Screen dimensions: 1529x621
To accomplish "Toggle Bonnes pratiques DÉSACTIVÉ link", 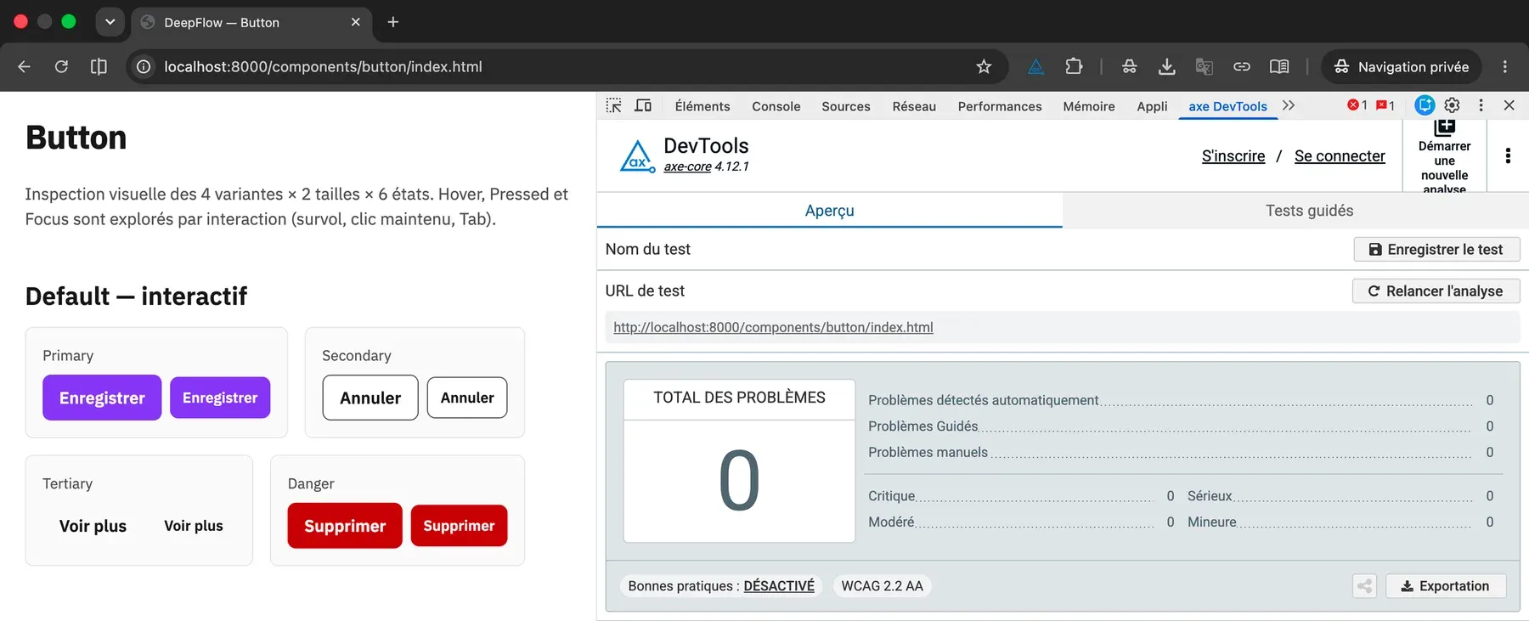I will point(779,586).
